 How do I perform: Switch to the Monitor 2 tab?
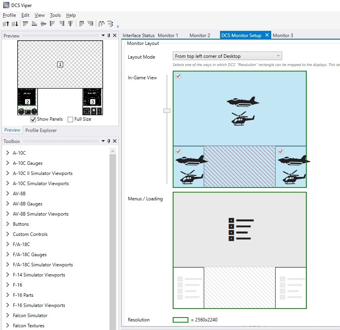tap(200, 35)
